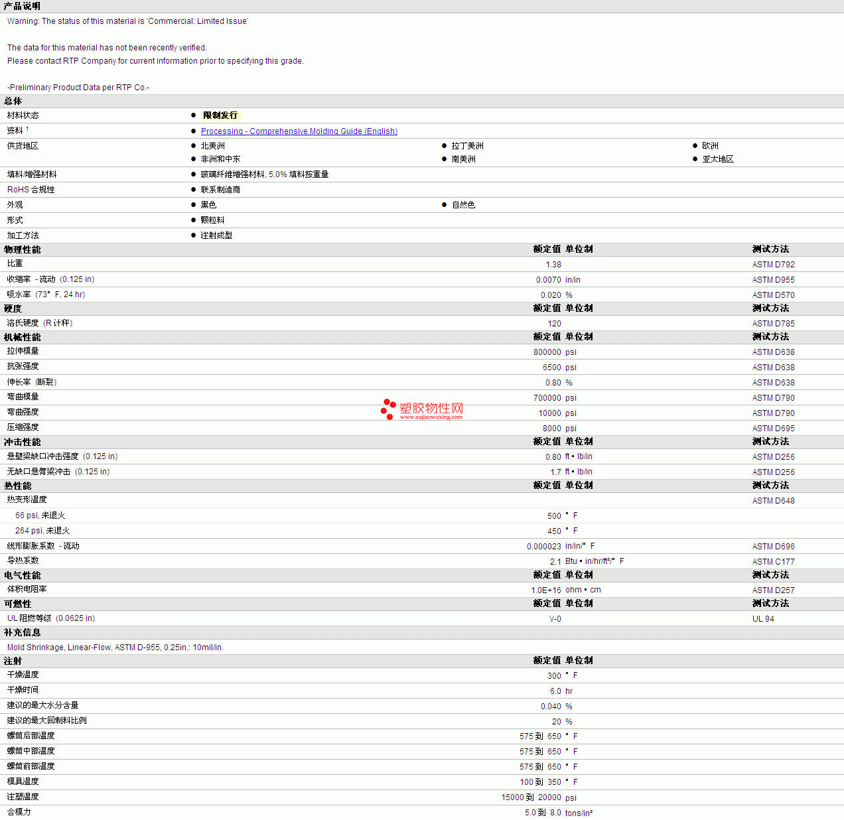The height and width of the screenshot is (820, 844).
Task: Click the 0.040 maximum moisture value
Action: click(x=551, y=707)
